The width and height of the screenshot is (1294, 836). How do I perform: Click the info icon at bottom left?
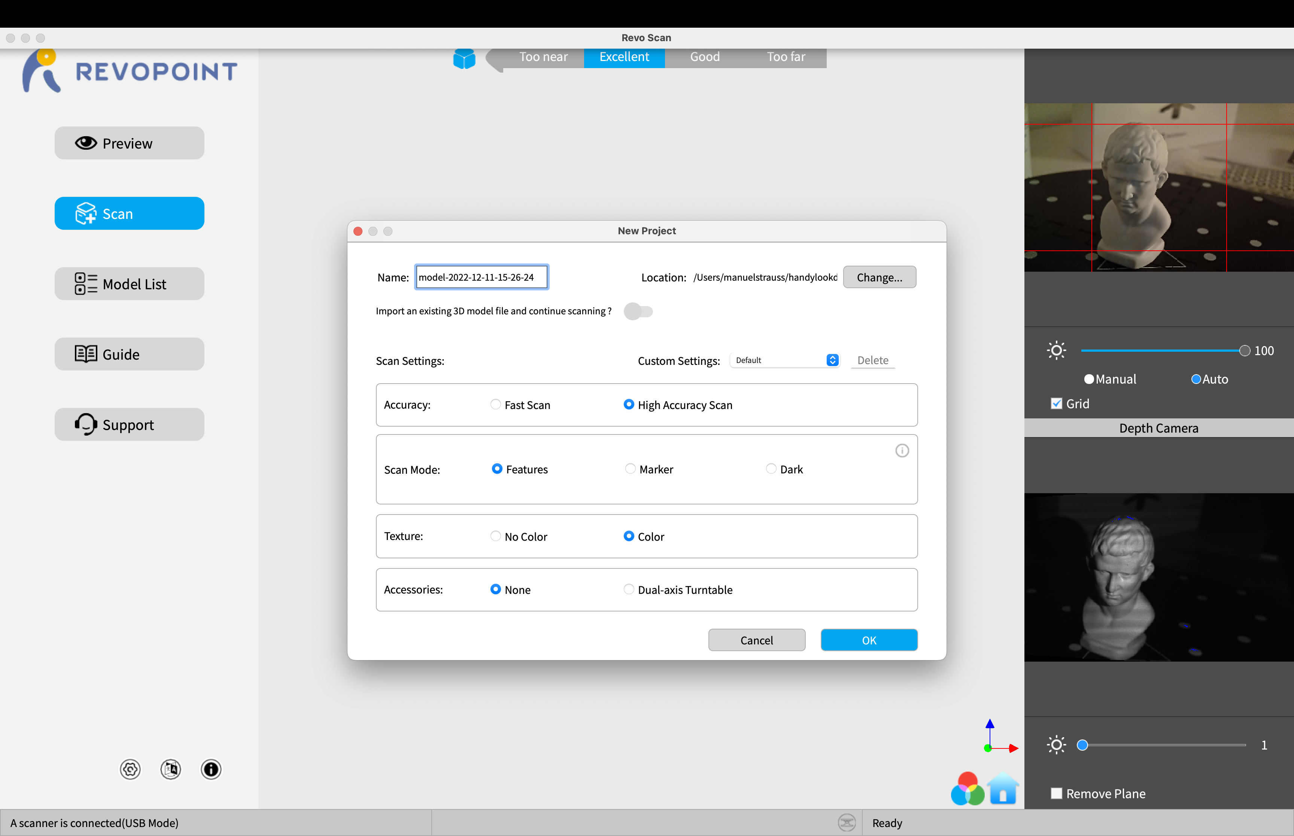[211, 769]
